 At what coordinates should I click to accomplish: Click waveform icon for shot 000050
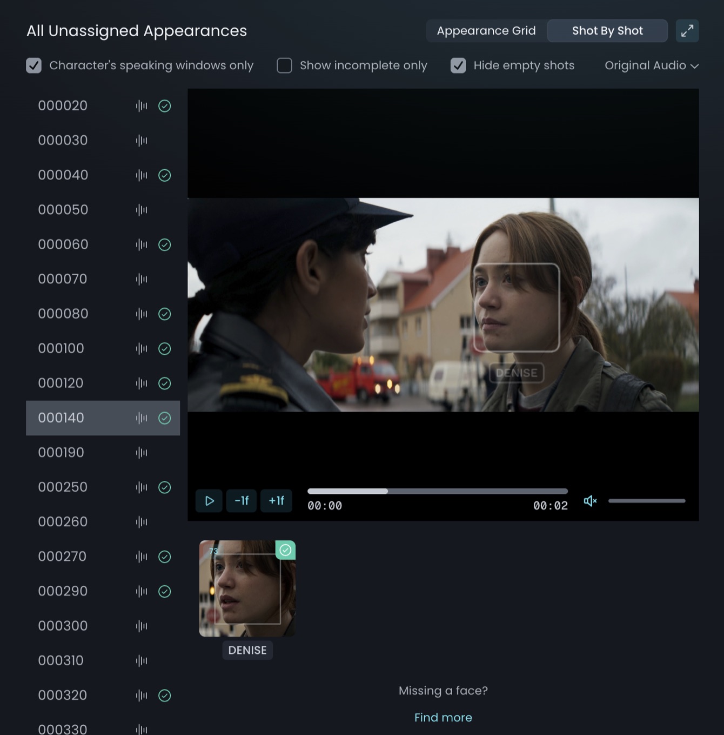click(142, 210)
